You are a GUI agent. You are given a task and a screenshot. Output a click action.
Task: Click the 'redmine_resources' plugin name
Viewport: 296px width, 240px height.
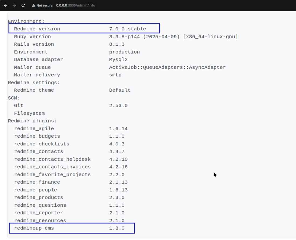click(x=40, y=220)
